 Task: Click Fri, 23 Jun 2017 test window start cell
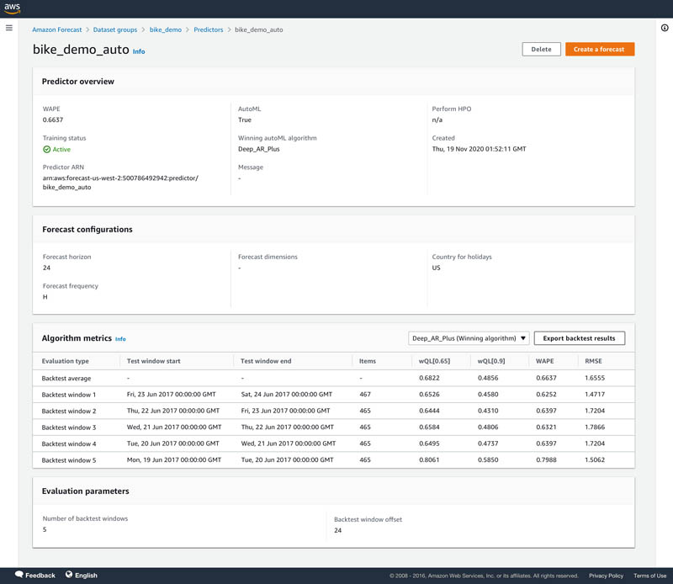tap(172, 394)
